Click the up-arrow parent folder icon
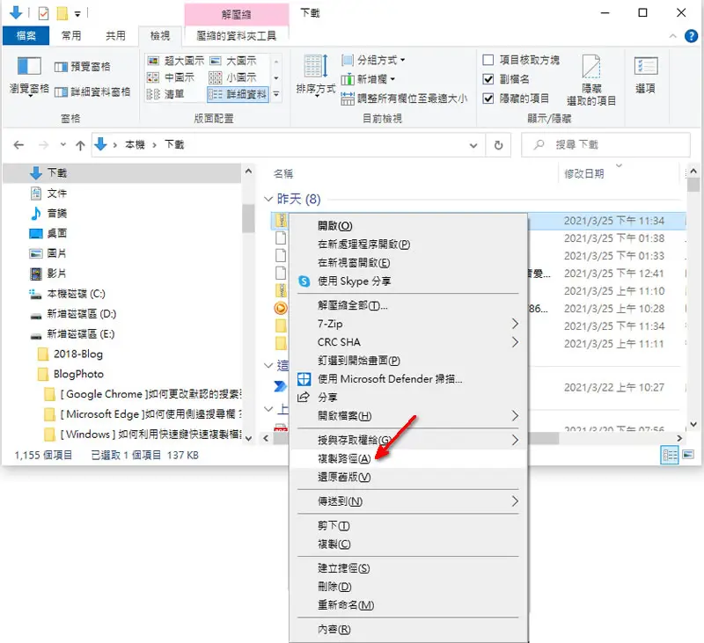The image size is (704, 643). tap(80, 145)
